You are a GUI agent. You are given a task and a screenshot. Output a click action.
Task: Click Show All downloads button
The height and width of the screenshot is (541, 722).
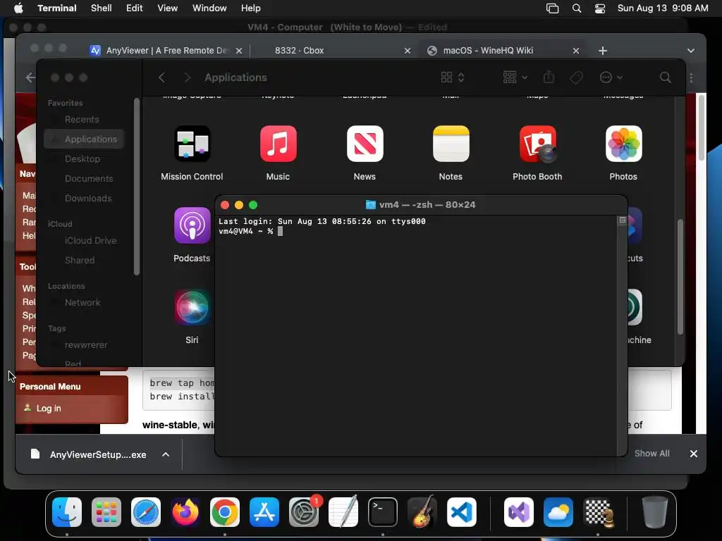pyautogui.click(x=652, y=454)
